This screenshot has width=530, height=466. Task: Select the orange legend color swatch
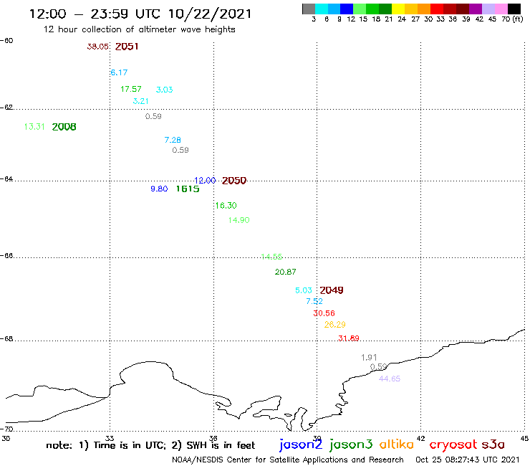[x=424, y=9]
